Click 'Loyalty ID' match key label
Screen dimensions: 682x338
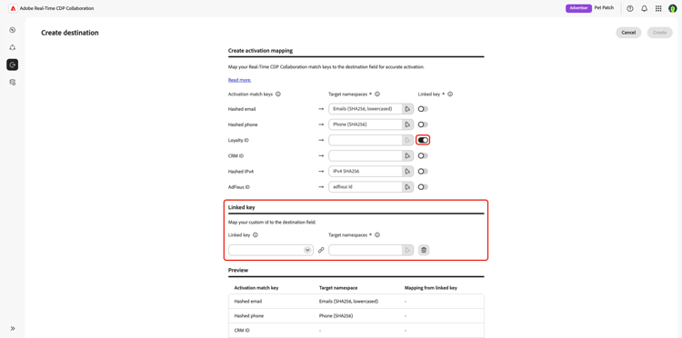click(x=238, y=140)
